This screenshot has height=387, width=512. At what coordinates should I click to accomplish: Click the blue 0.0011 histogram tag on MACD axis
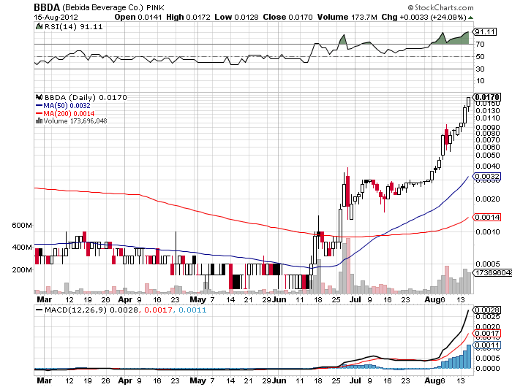[x=486, y=345]
